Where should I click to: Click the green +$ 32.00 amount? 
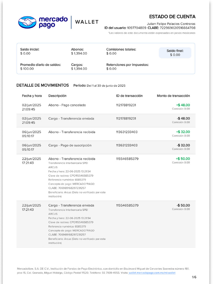[x=183, y=132]
